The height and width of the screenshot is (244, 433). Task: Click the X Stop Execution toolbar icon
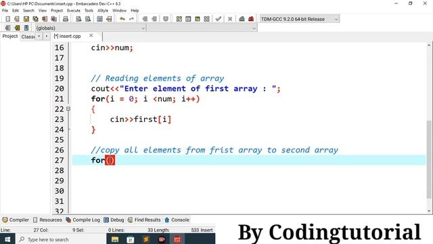click(x=230, y=19)
